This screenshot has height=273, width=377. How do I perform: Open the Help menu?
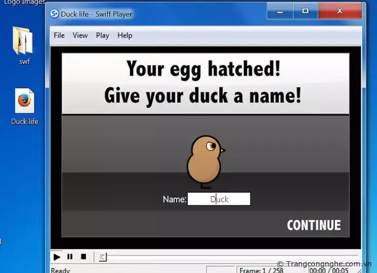pos(124,35)
